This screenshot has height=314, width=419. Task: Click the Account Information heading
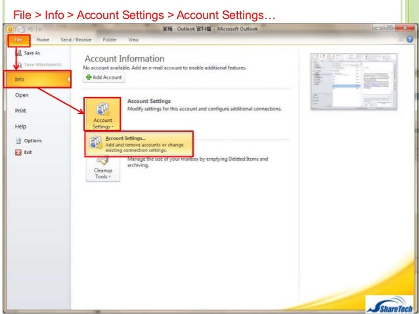click(125, 59)
